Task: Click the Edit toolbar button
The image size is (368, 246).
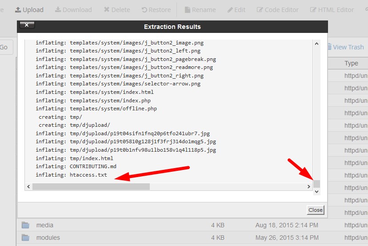Action: (x=236, y=10)
